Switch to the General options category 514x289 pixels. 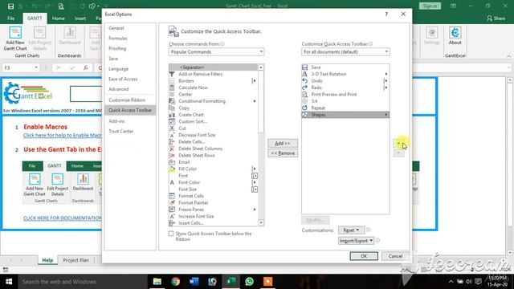(x=116, y=28)
